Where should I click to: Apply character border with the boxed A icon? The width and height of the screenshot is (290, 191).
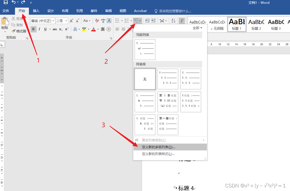[x=109, y=21]
